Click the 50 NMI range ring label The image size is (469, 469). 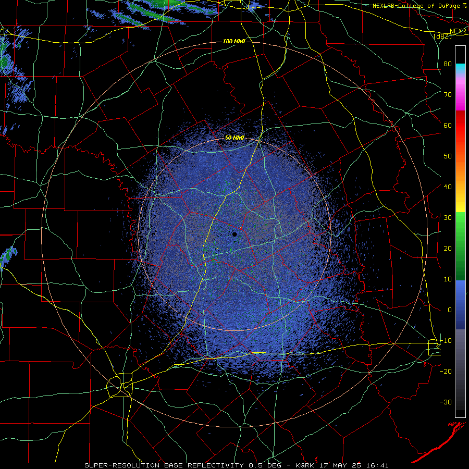[234, 138]
